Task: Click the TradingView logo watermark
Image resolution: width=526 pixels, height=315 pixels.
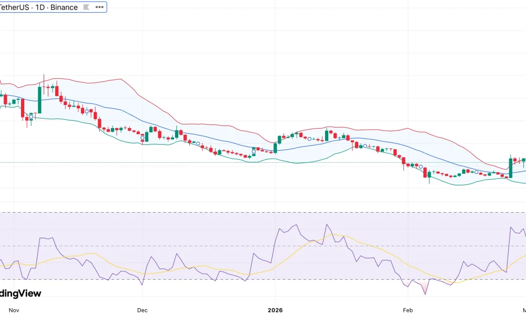Action: [x=21, y=293]
